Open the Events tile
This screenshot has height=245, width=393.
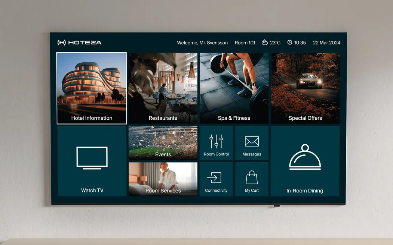(x=163, y=143)
